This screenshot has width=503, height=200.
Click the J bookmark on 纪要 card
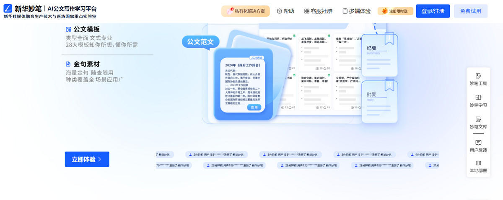[390, 38]
